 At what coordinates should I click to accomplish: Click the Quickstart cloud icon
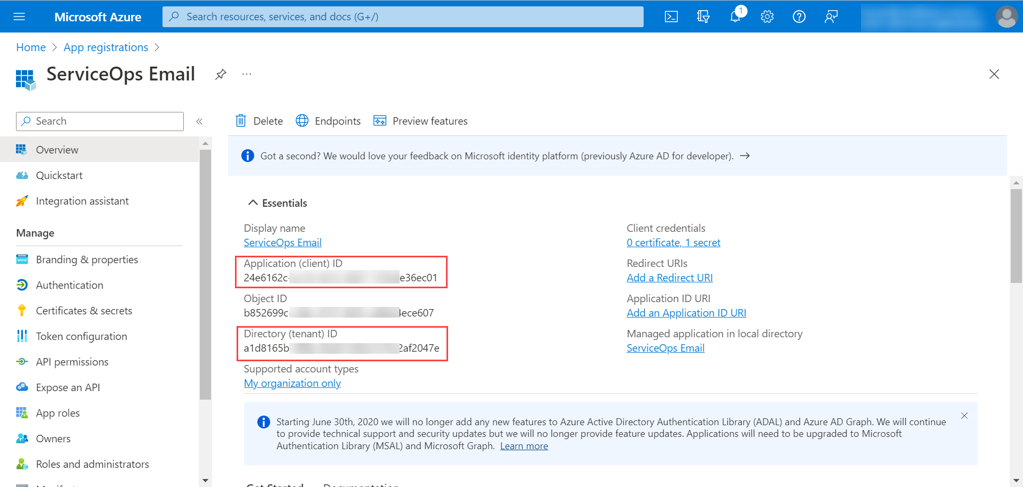(x=22, y=175)
